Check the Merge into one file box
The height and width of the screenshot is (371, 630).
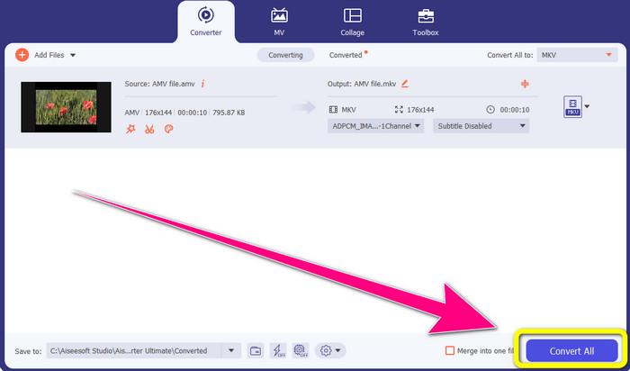point(450,350)
